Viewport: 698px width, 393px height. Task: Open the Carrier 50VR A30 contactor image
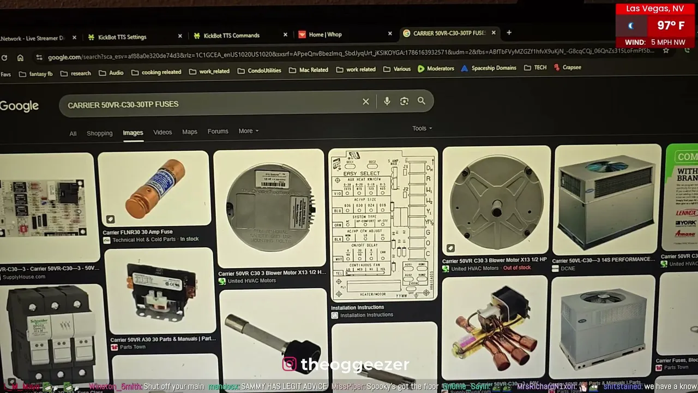click(160, 291)
